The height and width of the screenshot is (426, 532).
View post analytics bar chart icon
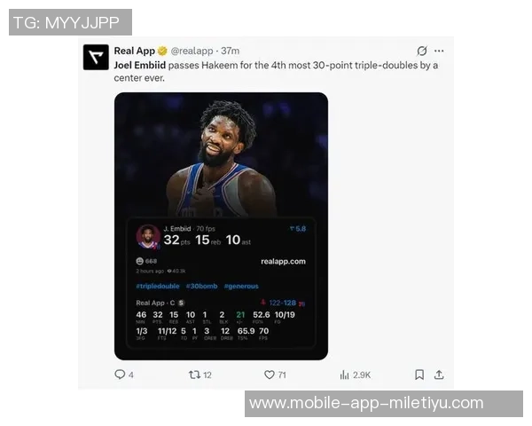point(344,375)
